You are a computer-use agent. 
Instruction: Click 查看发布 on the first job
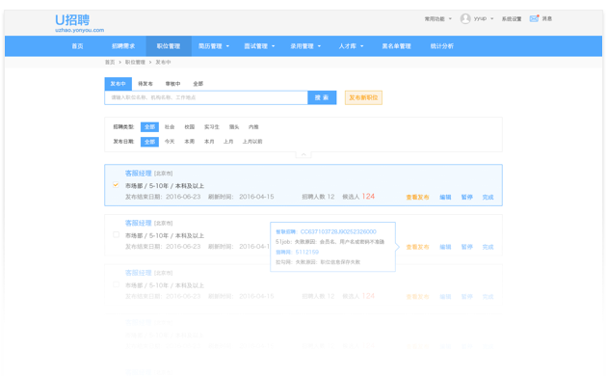417,197
